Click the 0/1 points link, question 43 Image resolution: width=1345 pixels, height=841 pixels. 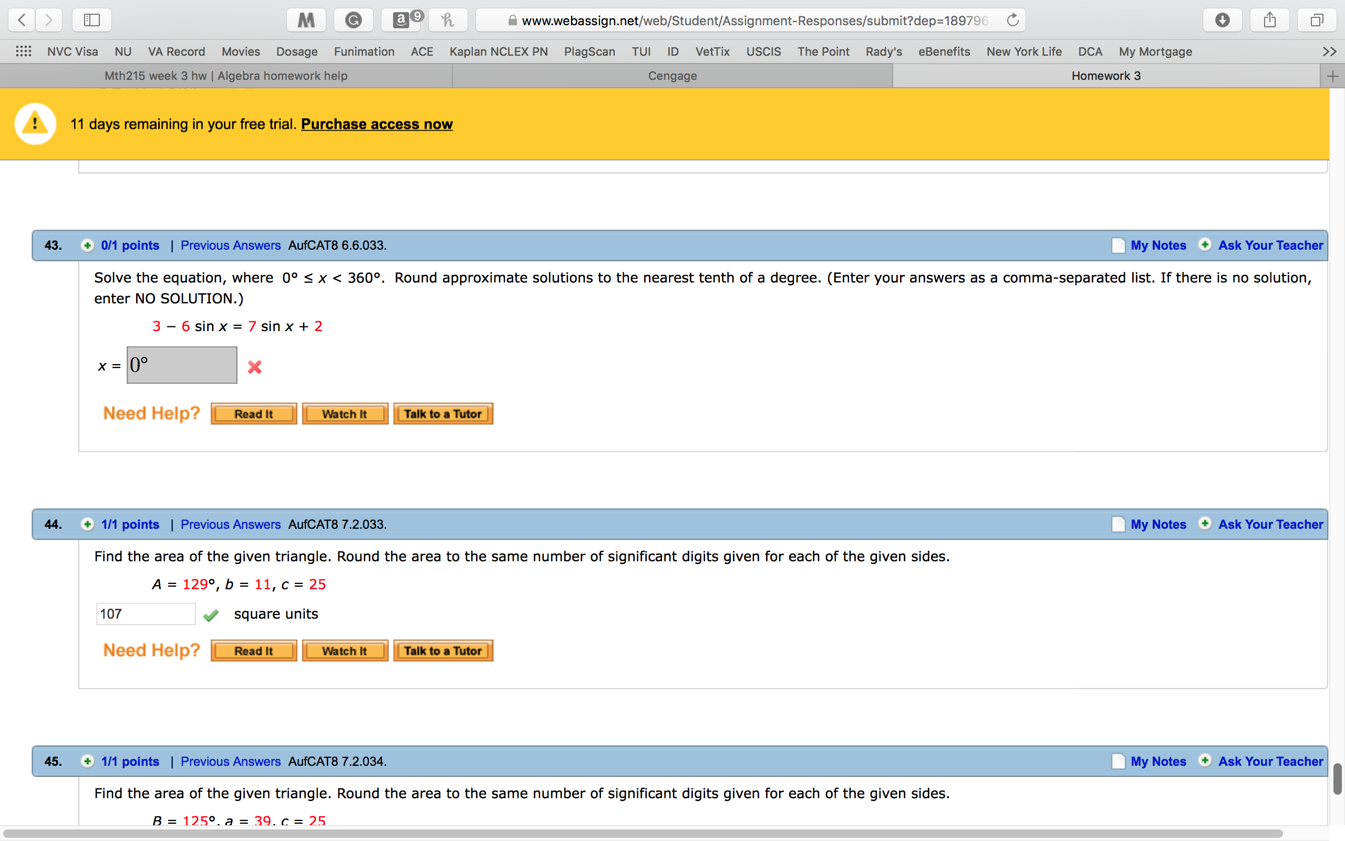(x=130, y=245)
